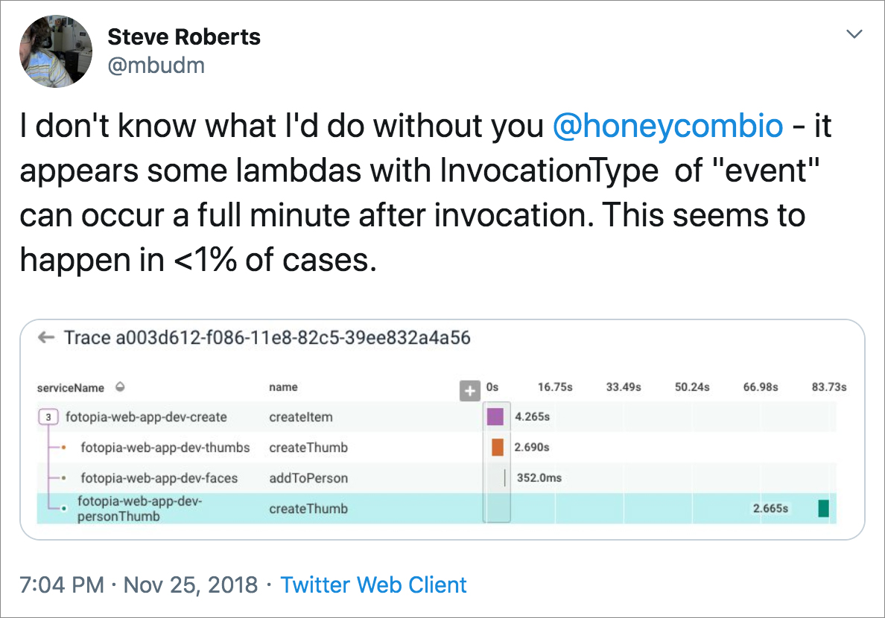Select the purple createItem span bar

pos(495,417)
